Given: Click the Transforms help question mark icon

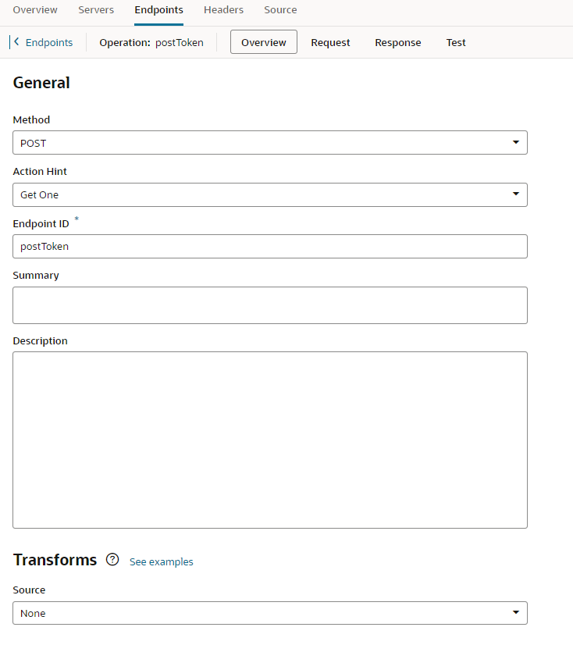Looking at the screenshot, I should tap(112, 560).
